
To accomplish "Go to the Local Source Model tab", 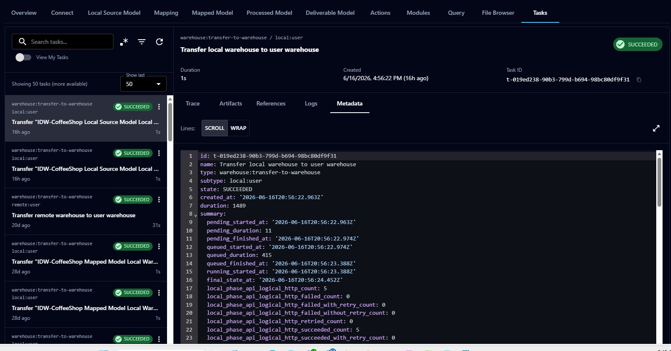I will click(x=114, y=13).
